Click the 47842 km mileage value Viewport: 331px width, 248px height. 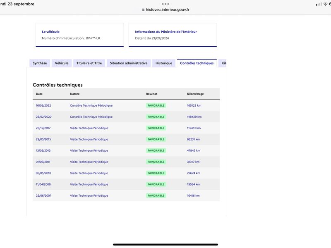[x=193, y=150]
